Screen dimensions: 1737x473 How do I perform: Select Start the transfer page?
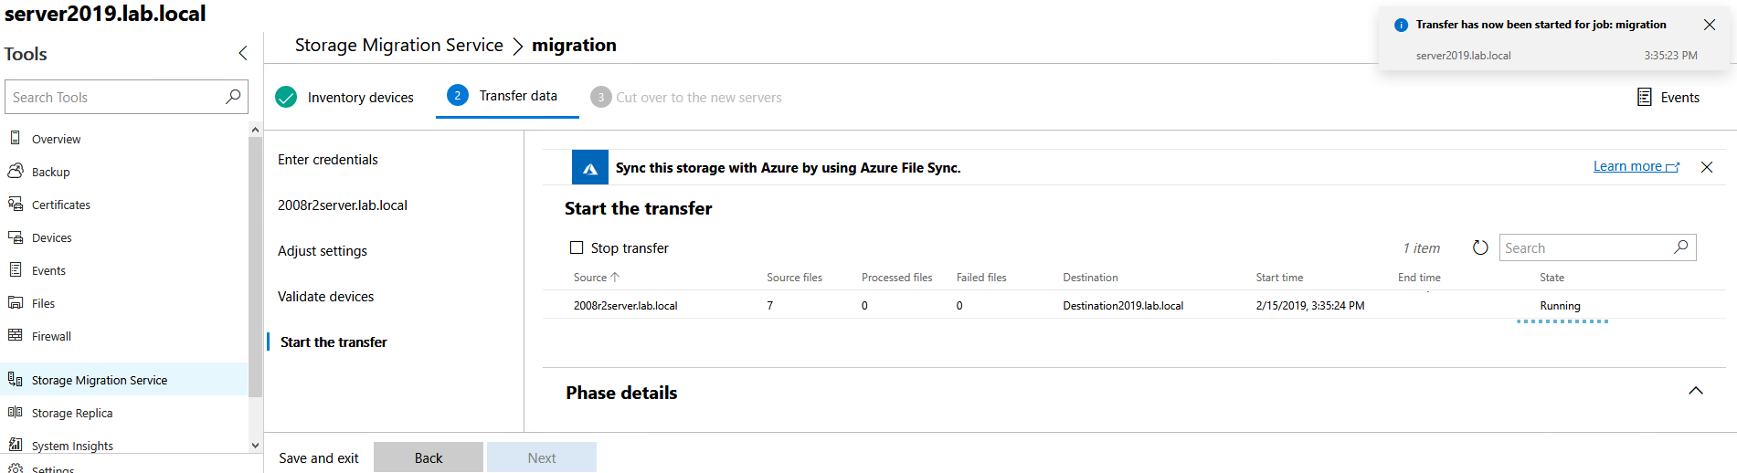(x=334, y=342)
